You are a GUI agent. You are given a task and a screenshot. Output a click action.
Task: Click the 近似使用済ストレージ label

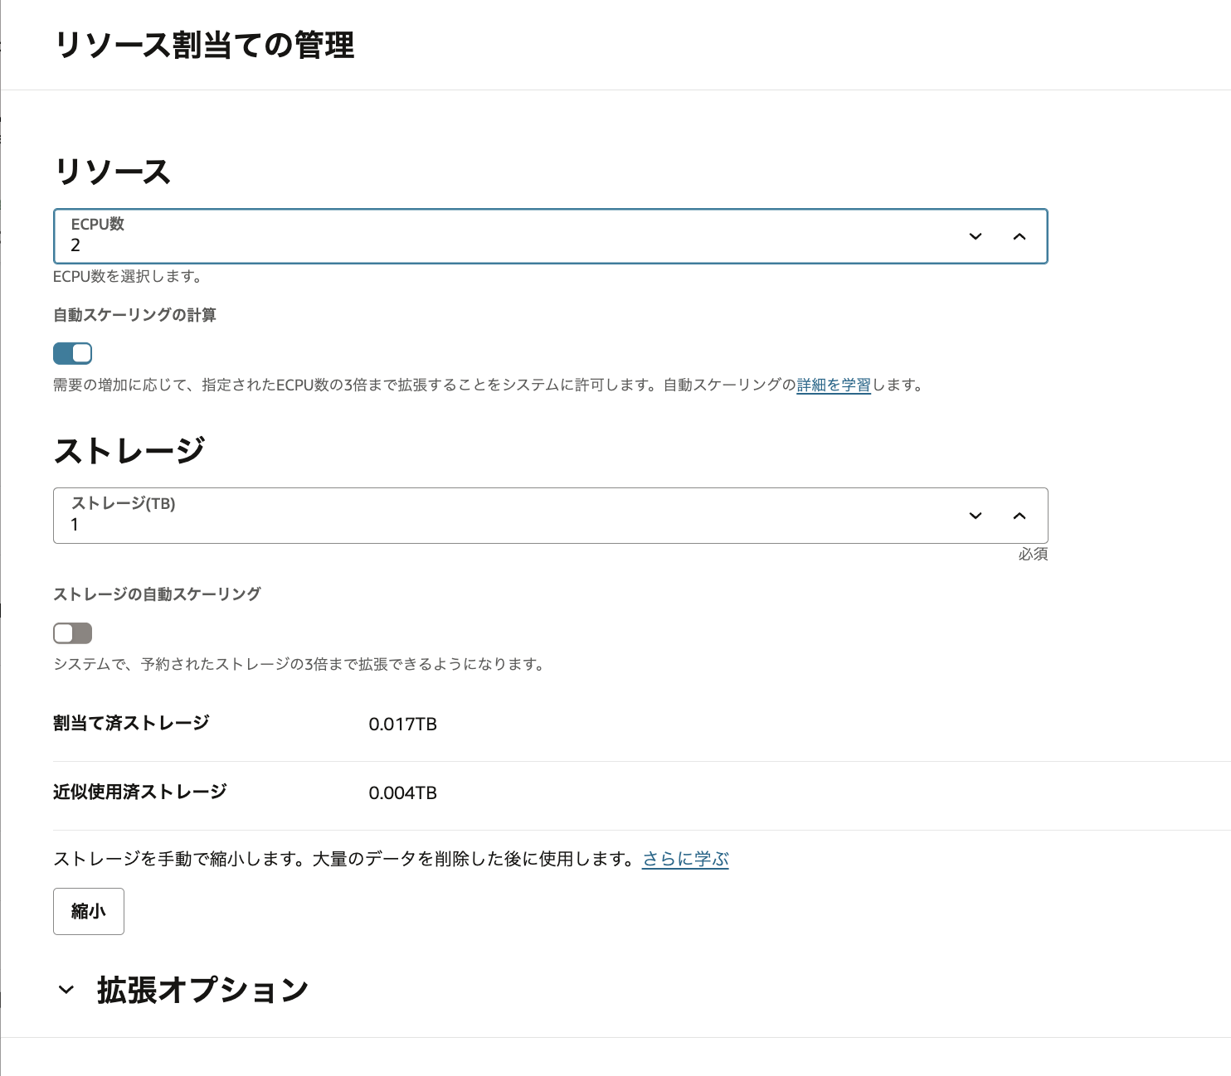(x=139, y=792)
